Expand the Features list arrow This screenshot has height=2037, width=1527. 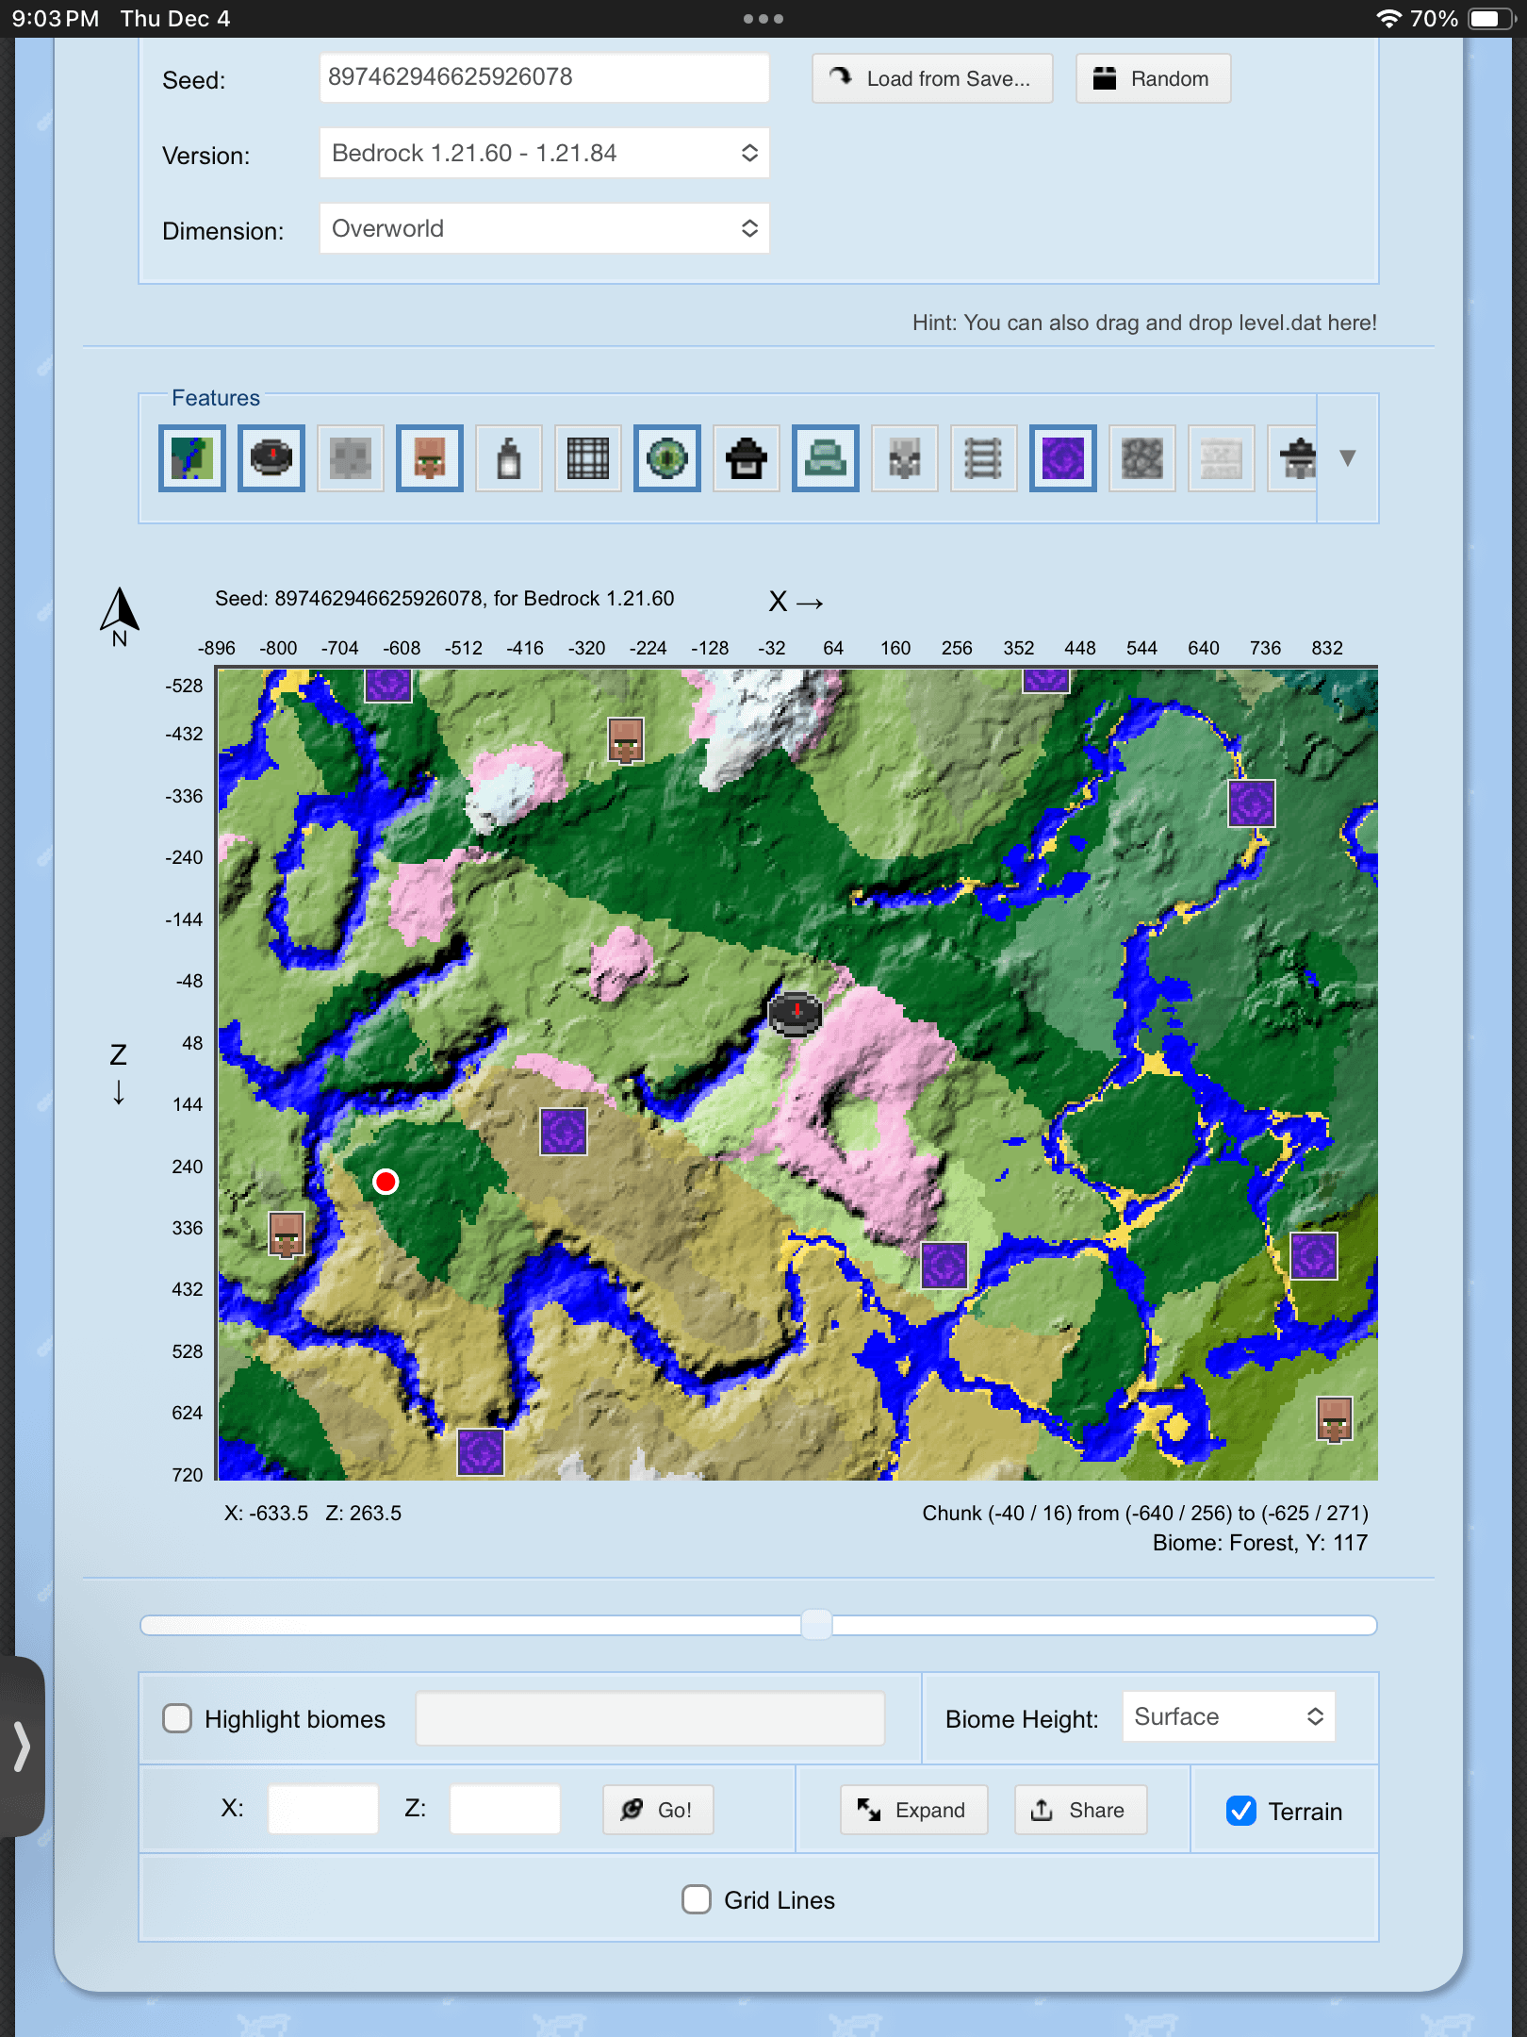[1347, 458]
